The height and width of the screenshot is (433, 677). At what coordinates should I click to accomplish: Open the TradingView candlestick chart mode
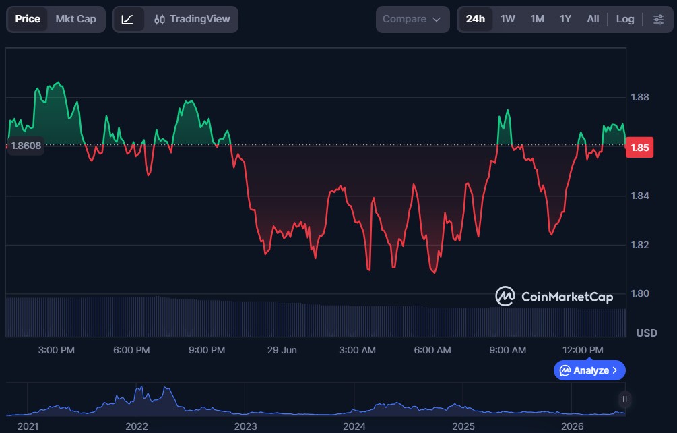[192, 20]
